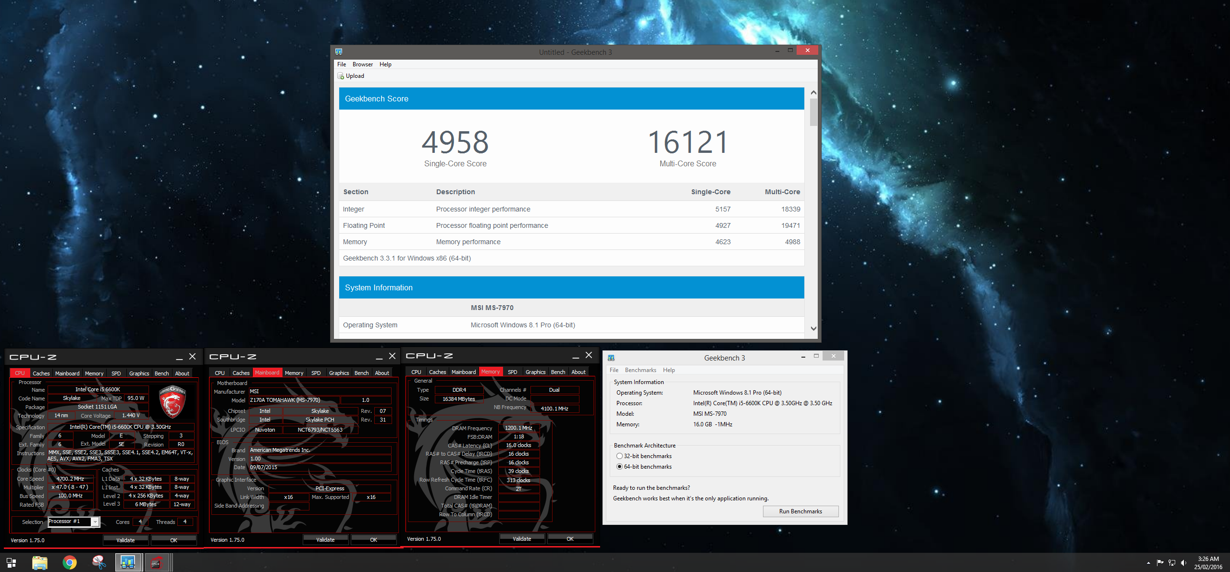Screen dimensions: 1230x572
Task: Open the Benchmarks menu in Geekbench 3
Action: [640, 370]
